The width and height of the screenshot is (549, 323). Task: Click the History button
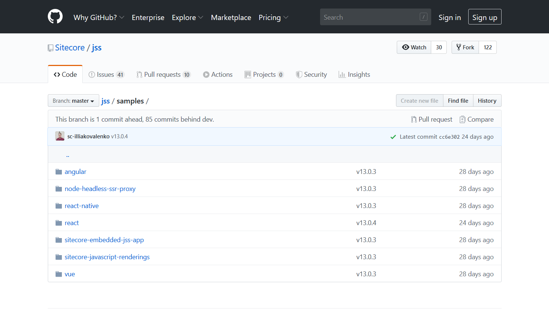pos(487,101)
